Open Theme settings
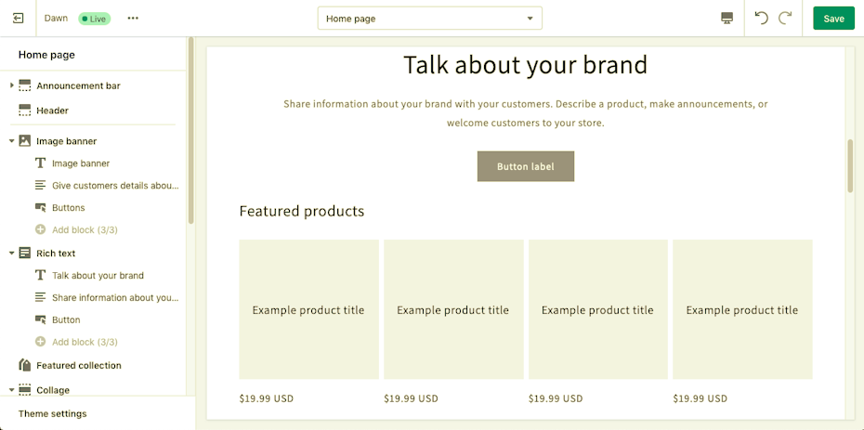The image size is (864, 430). click(x=53, y=413)
